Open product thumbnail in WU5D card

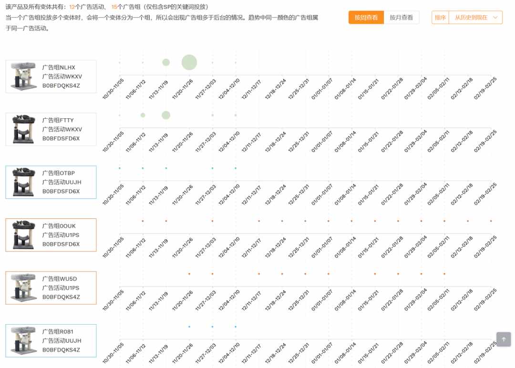24,287
